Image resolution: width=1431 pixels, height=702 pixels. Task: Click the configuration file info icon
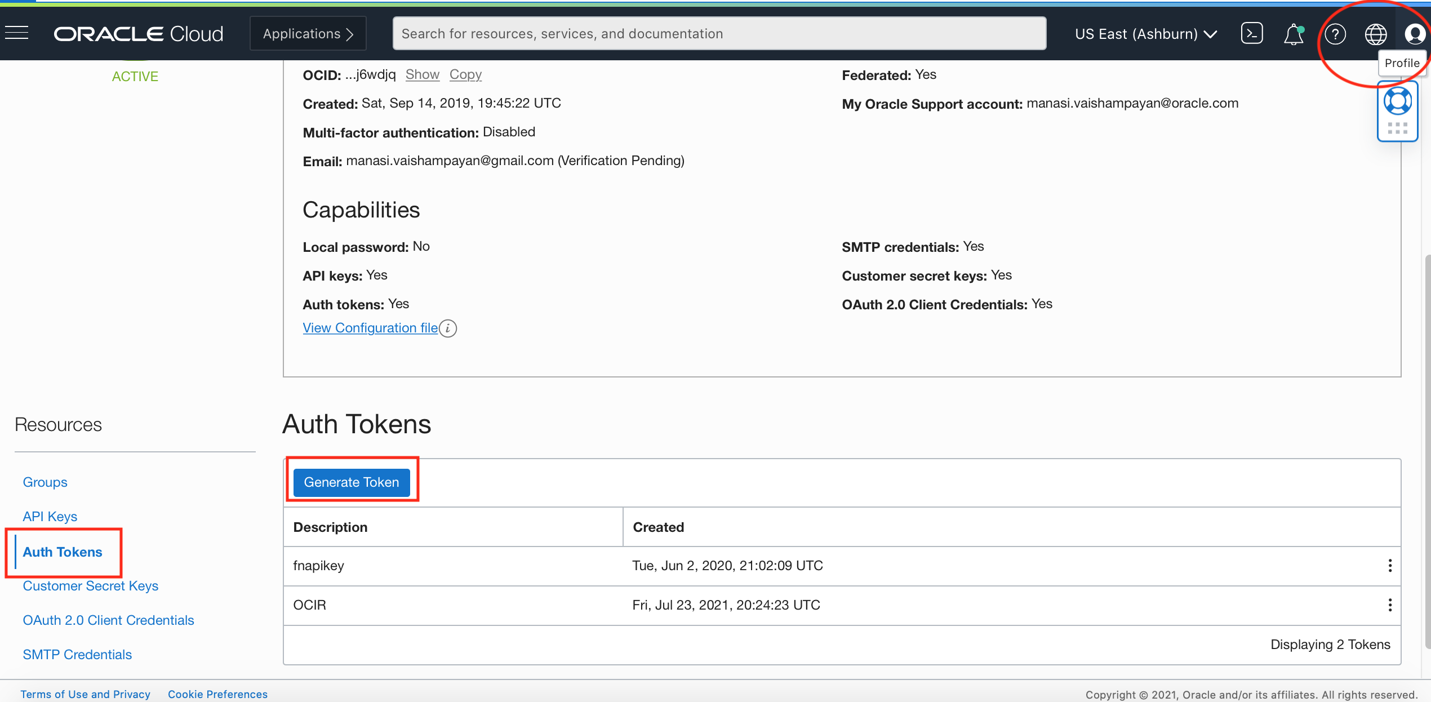click(448, 328)
